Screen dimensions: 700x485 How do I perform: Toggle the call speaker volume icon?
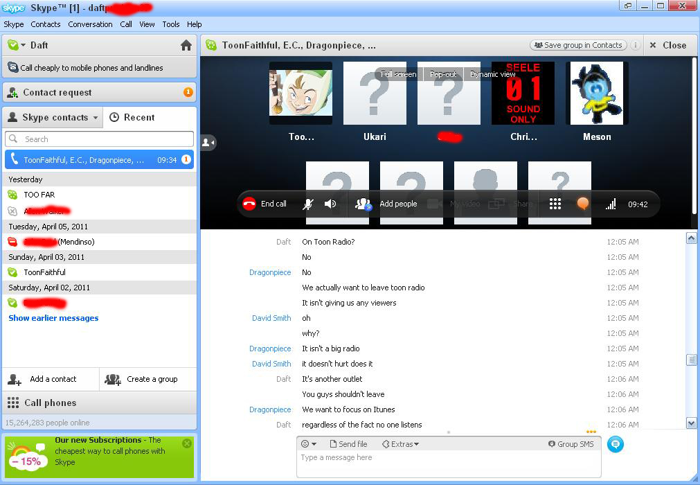pyautogui.click(x=330, y=204)
